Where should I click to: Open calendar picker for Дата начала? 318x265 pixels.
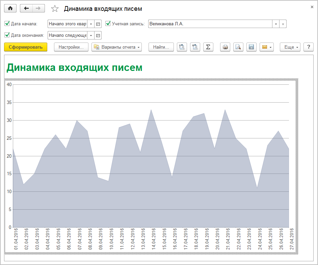click(98, 24)
